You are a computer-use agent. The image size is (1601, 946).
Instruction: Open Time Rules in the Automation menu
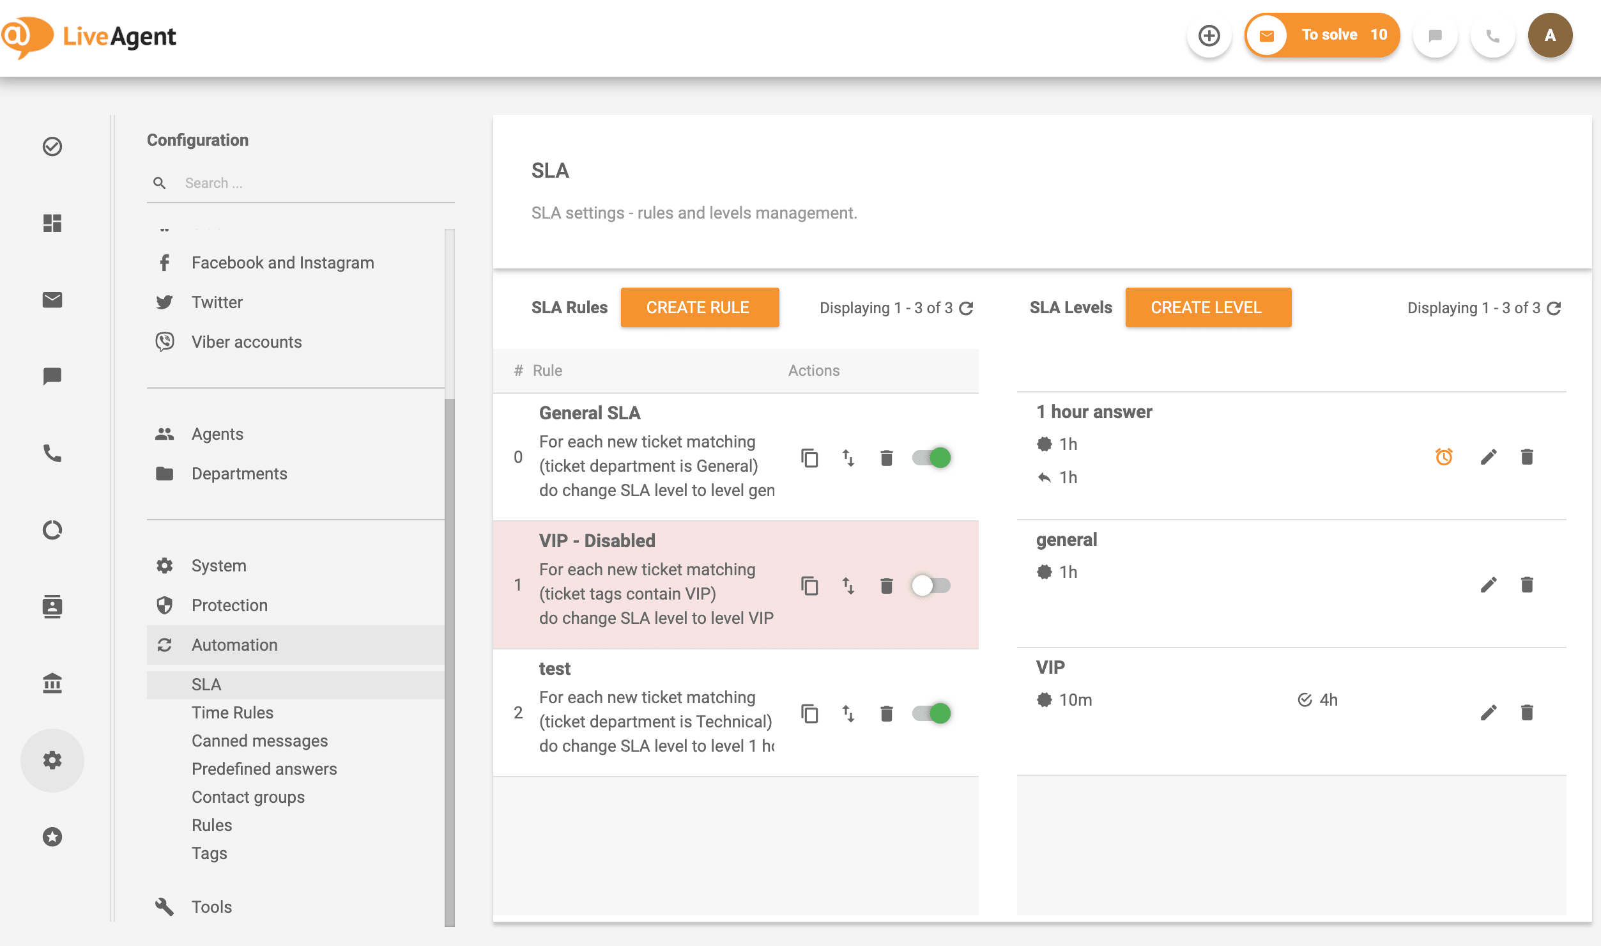(x=232, y=712)
